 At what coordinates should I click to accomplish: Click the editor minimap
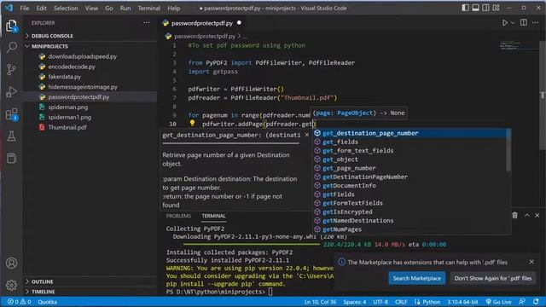click(x=519, y=45)
